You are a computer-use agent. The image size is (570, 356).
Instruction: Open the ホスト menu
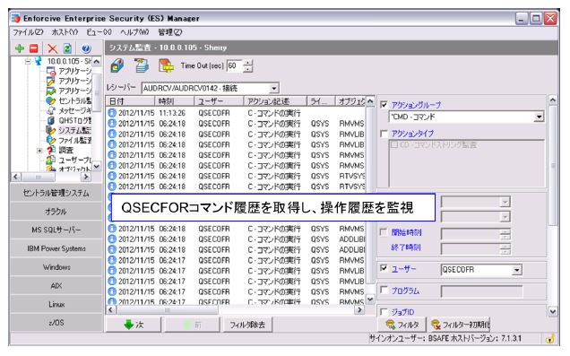pos(65,32)
